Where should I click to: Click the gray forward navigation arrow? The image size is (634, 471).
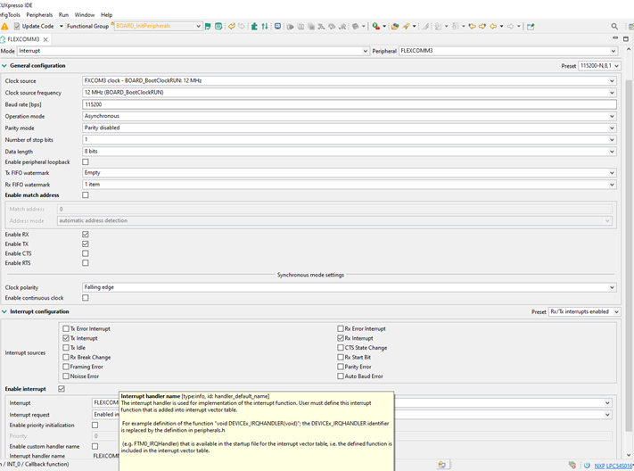pyautogui.click(x=510, y=26)
